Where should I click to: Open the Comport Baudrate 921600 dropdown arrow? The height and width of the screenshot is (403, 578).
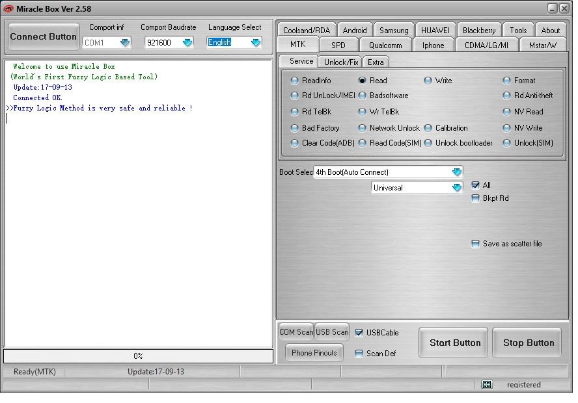[187, 43]
